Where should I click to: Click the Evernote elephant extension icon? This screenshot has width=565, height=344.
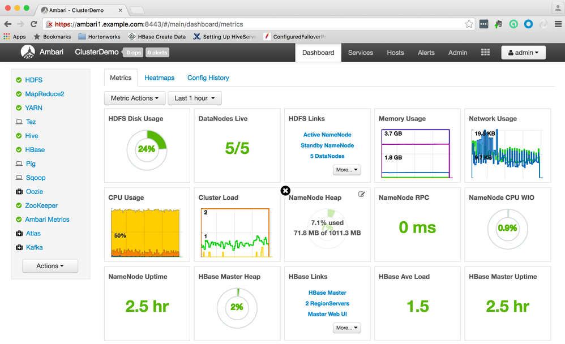pyautogui.click(x=499, y=24)
